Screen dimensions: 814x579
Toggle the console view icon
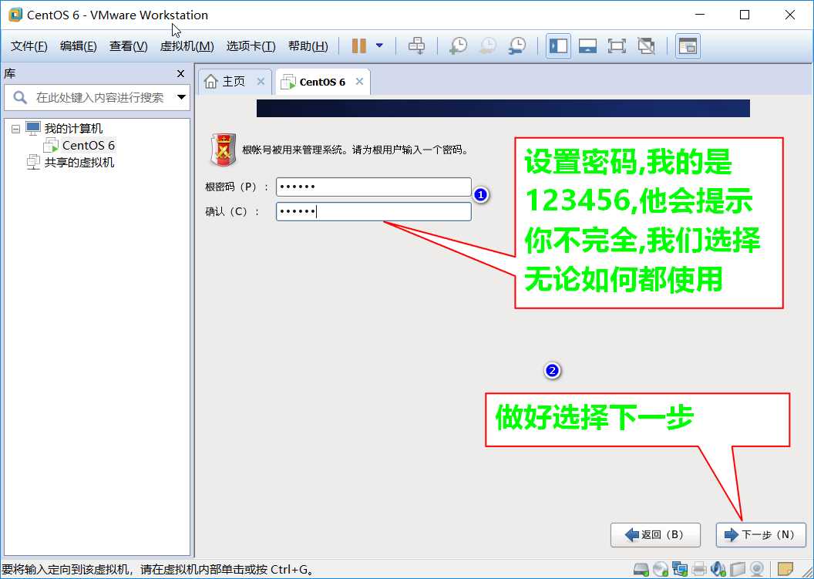688,46
